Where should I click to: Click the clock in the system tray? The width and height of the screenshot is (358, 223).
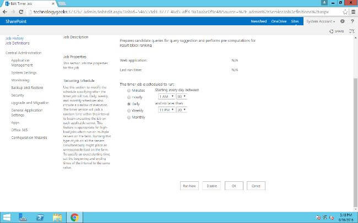(345, 218)
